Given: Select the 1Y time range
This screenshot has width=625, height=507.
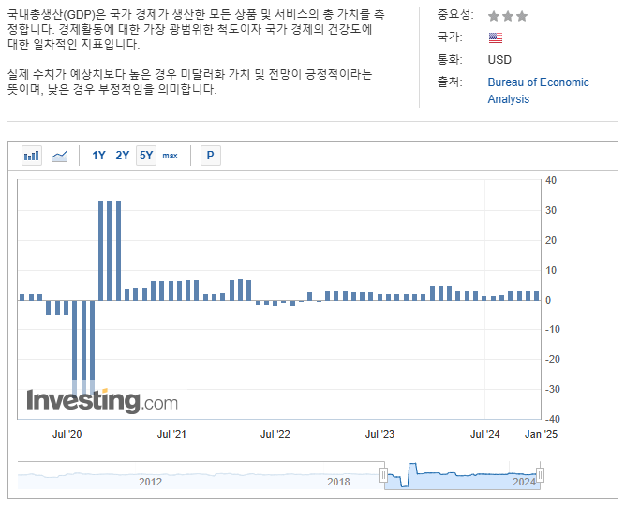Looking at the screenshot, I should point(98,156).
